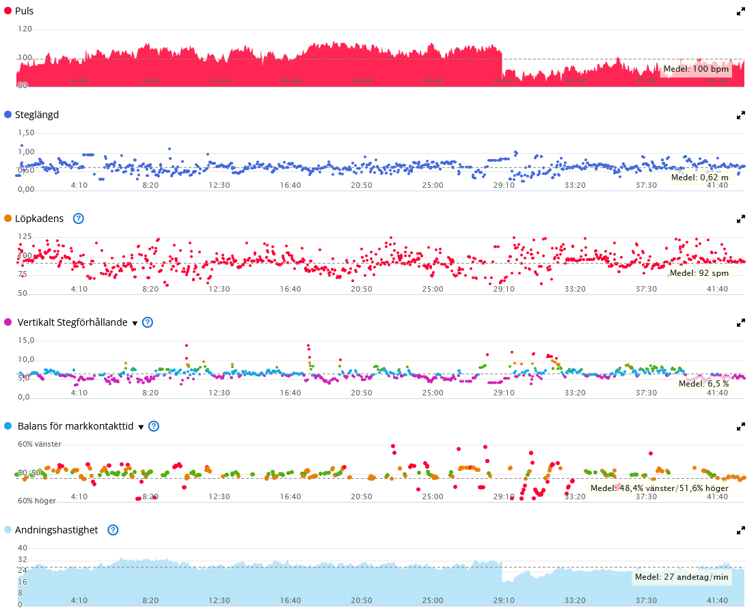Click the light blue Andningshastighet legend dot
The width and height of the screenshot is (756, 616).
click(x=8, y=530)
